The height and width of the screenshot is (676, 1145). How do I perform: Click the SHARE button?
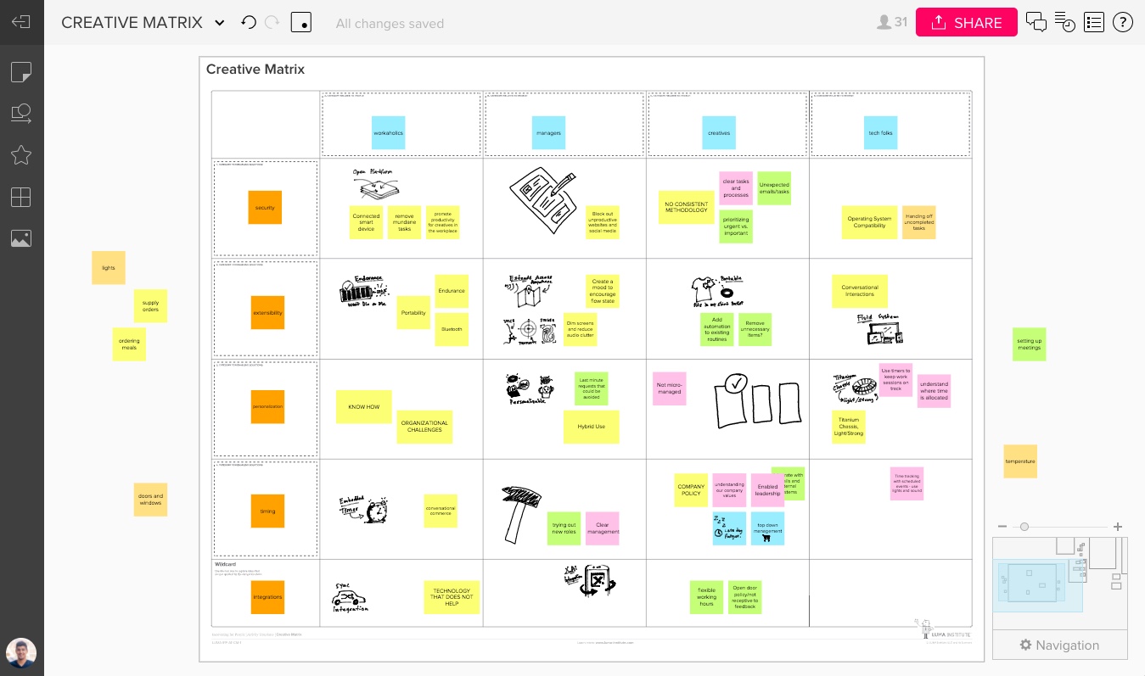(x=966, y=23)
